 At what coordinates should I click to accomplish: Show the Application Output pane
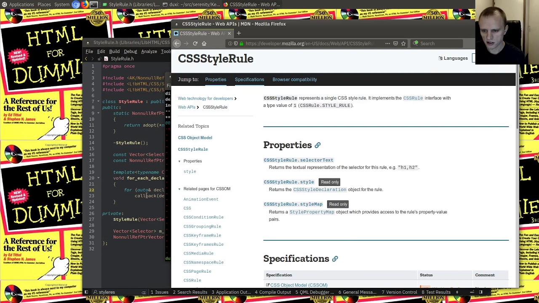231,292
